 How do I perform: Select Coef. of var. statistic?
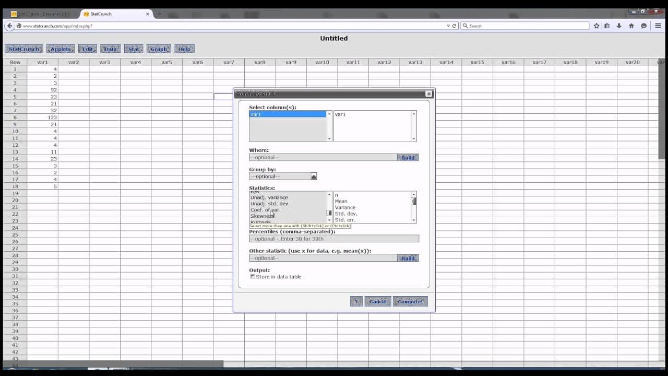point(265,210)
